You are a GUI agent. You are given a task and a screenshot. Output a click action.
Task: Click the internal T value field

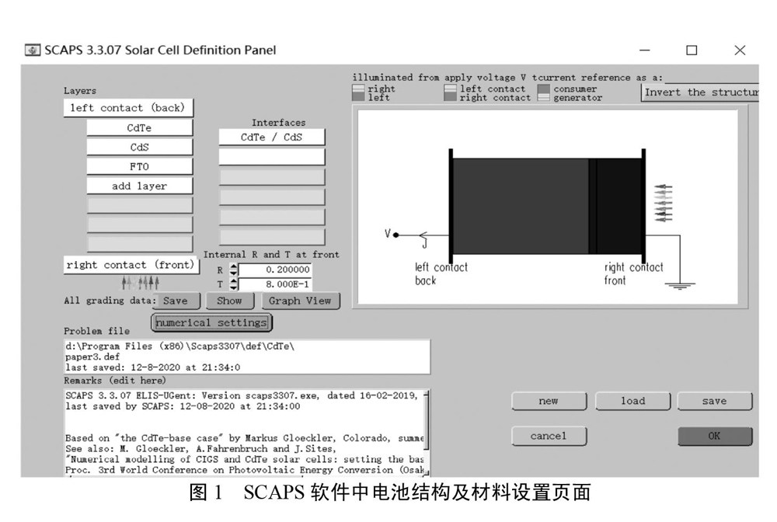tap(274, 284)
